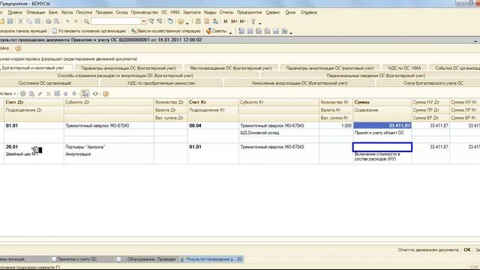Click the M- memory subtract icon

(242, 21)
